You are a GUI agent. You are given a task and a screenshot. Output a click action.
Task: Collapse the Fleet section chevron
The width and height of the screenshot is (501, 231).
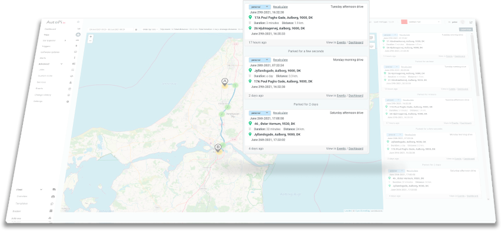pos(41,189)
